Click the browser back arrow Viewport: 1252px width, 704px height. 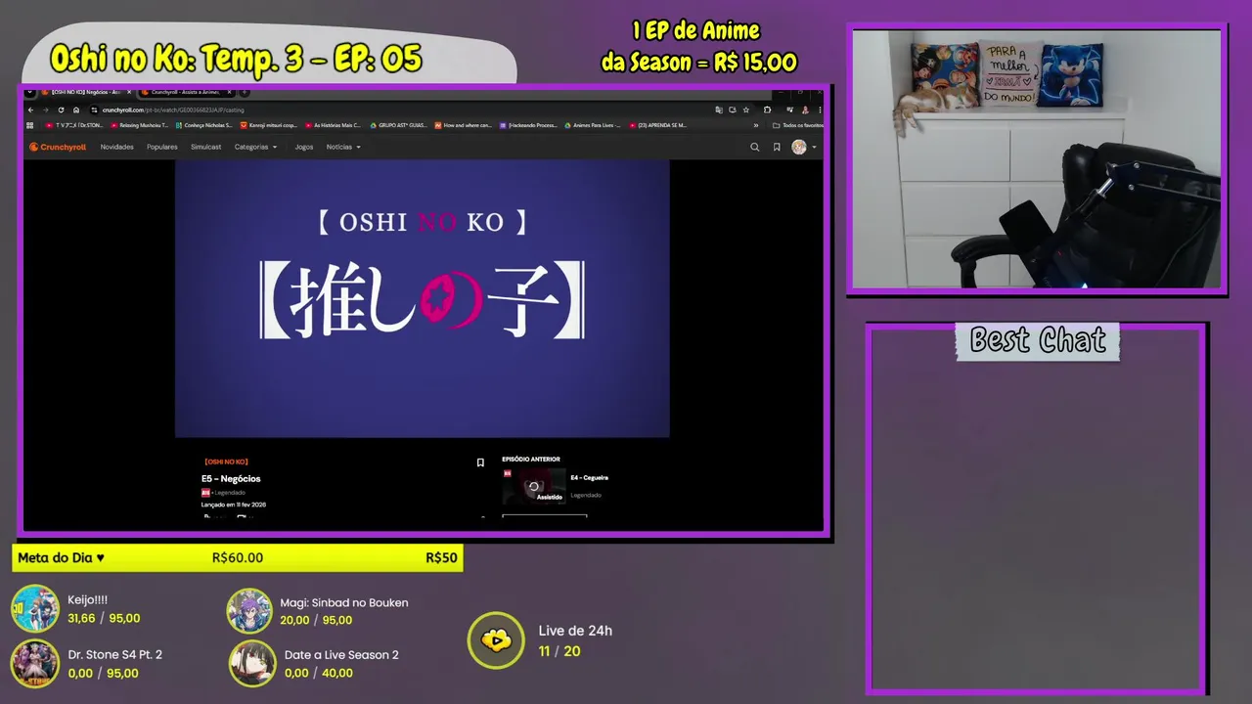pos(30,110)
